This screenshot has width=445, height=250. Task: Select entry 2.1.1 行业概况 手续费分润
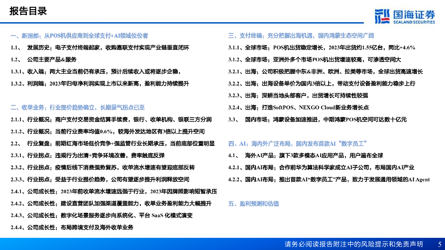coord(111,120)
